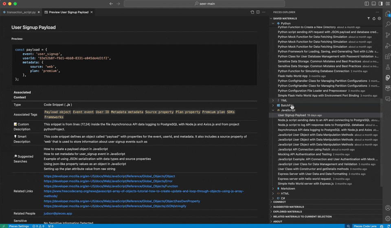Open Pieces Explorer more actions menu
Viewport: 391px width, 228px height.
(377, 12)
